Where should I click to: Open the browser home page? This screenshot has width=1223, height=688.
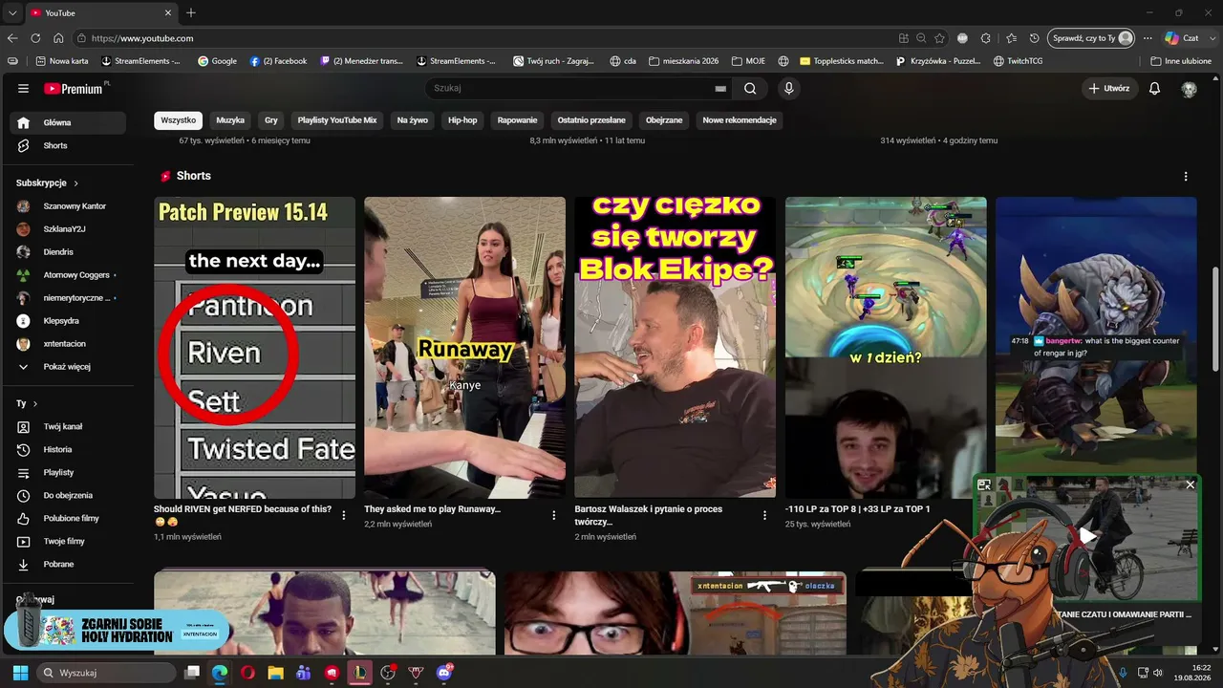pos(58,38)
